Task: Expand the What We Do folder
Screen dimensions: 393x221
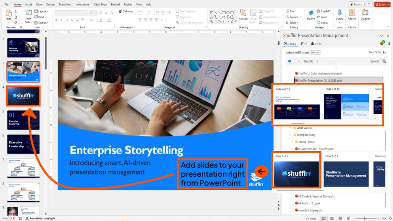Action: coord(291,128)
